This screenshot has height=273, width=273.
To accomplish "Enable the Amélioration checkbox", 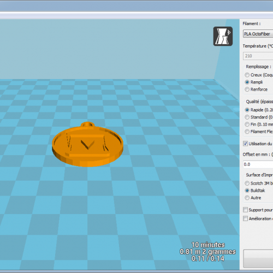I will pos(245,218).
